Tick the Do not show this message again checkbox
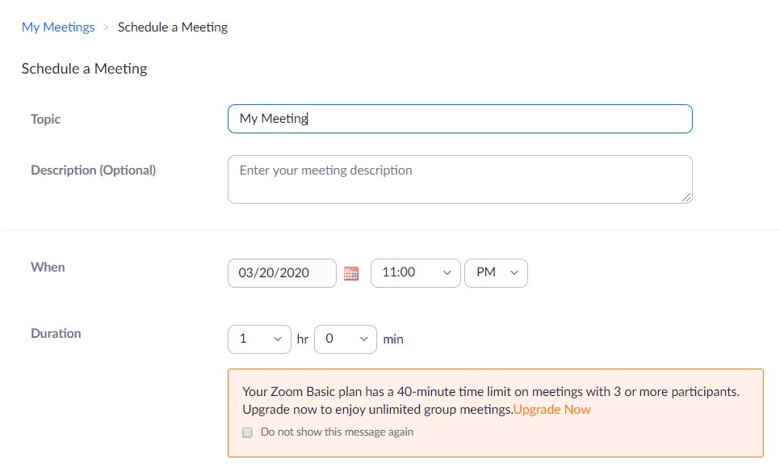The image size is (780, 472). [x=247, y=432]
